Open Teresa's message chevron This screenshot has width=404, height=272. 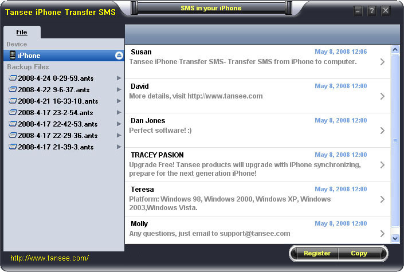(382, 199)
